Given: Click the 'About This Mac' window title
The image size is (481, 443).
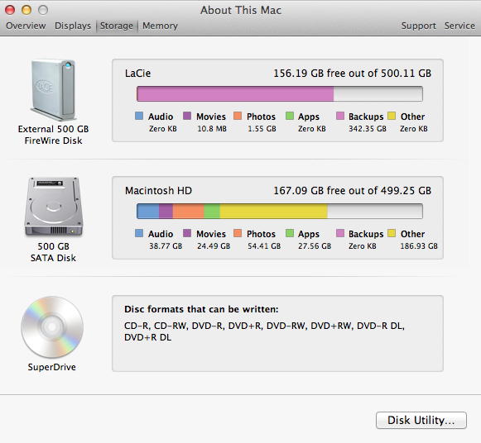Looking at the screenshot, I should [241, 10].
